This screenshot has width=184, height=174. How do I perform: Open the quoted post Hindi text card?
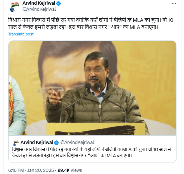[92, 149]
